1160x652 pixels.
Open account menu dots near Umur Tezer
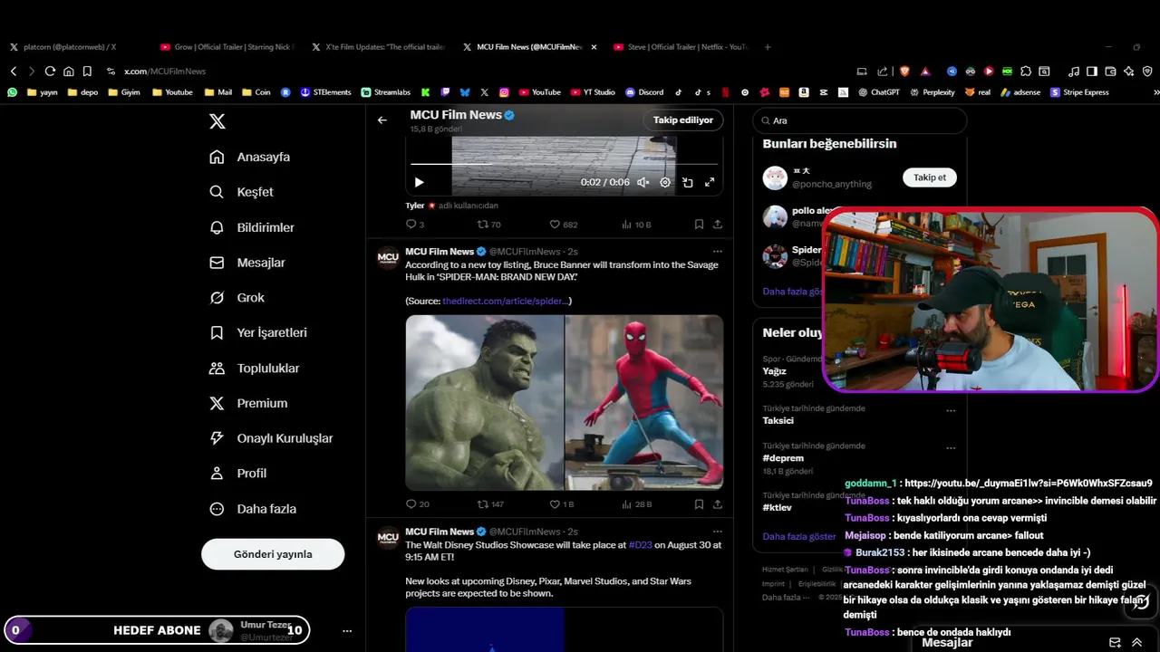[346, 630]
